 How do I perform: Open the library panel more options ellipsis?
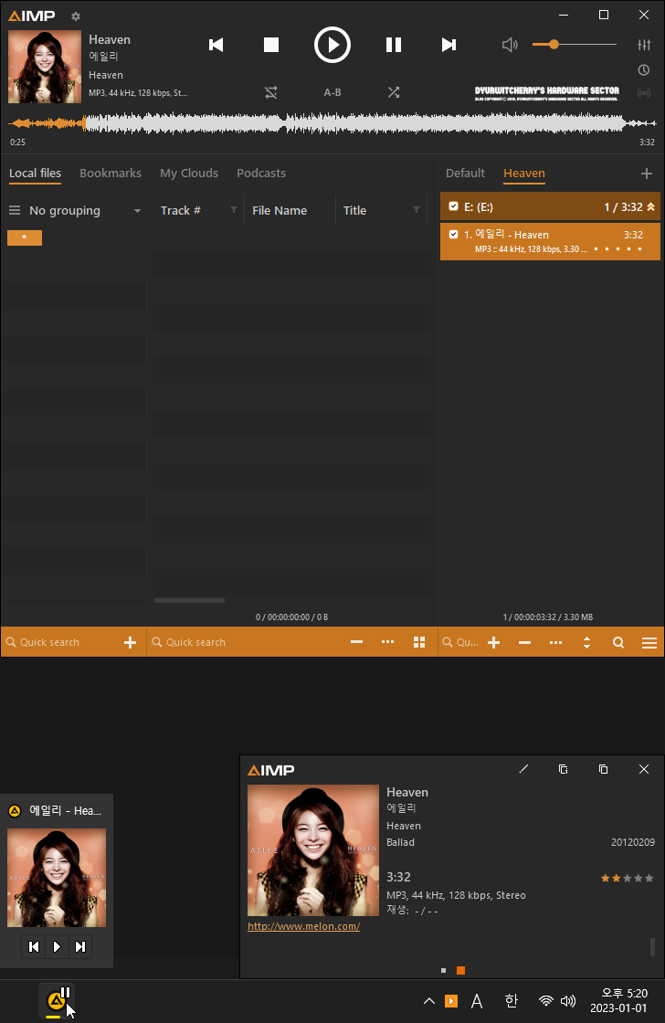click(387, 643)
